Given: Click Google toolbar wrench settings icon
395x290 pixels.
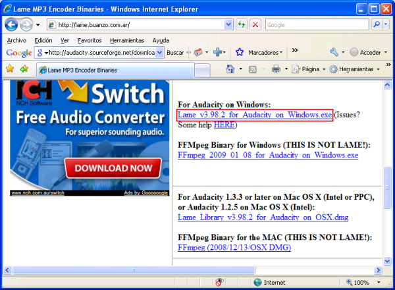Looking at the screenshot, I should pos(334,52).
